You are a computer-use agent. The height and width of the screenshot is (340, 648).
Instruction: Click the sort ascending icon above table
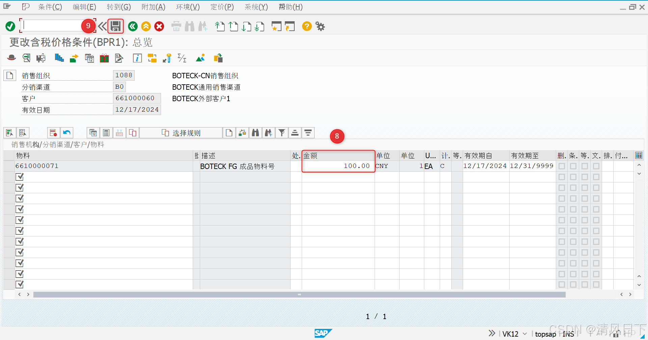(295, 133)
